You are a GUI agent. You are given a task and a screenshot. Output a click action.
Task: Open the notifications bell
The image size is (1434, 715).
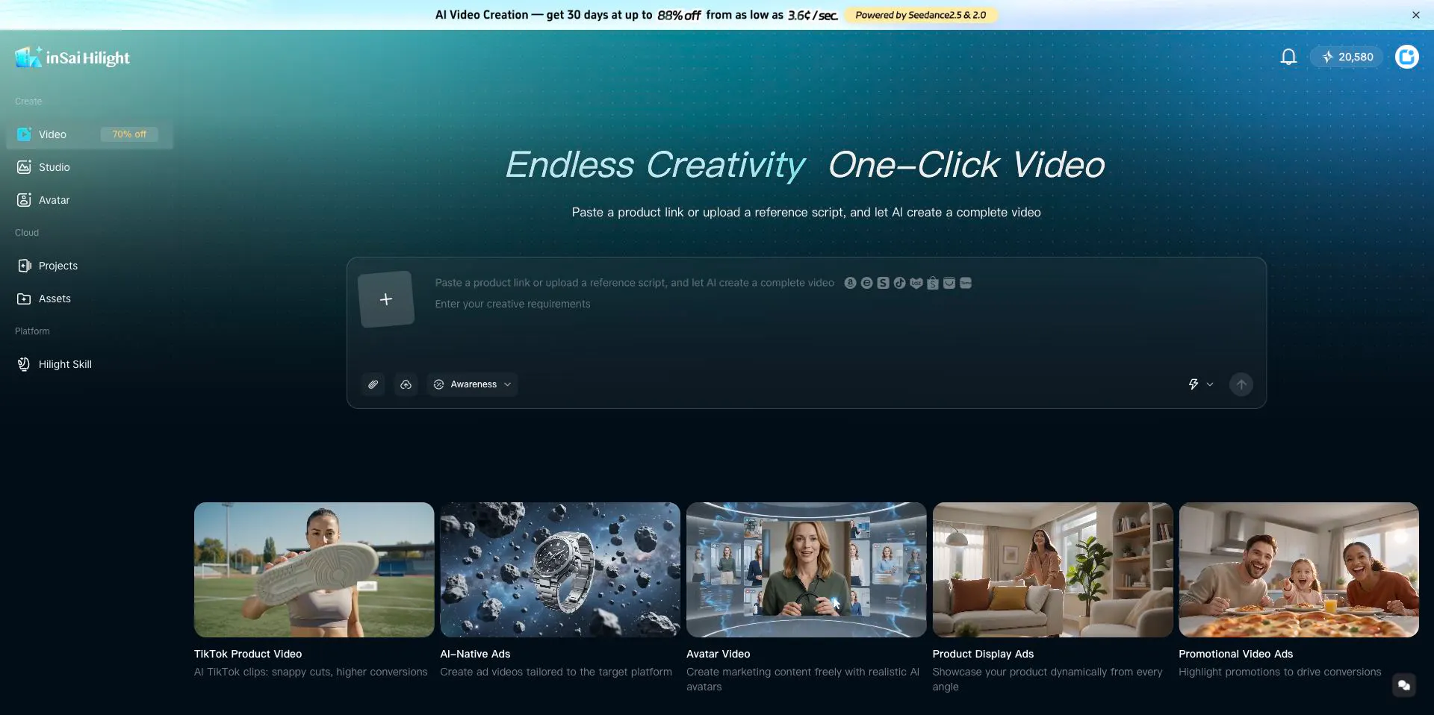coord(1288,57)
